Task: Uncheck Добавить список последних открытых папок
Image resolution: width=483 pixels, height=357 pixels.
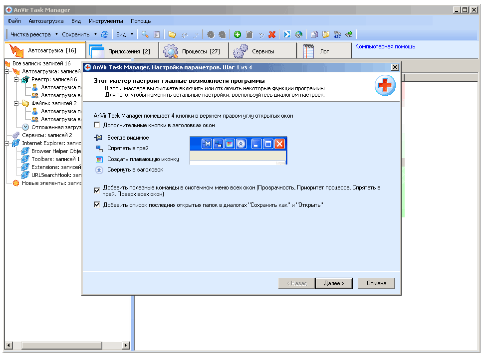Action: click(x=97, y=204)
